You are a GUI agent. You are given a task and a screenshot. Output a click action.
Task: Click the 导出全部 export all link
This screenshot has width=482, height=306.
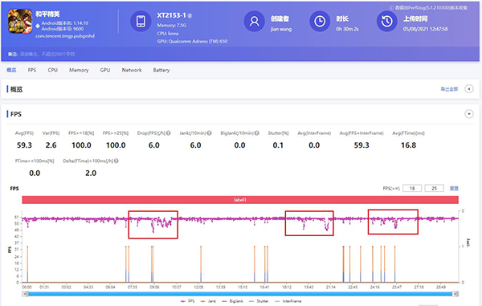click(x=449, y=89)
